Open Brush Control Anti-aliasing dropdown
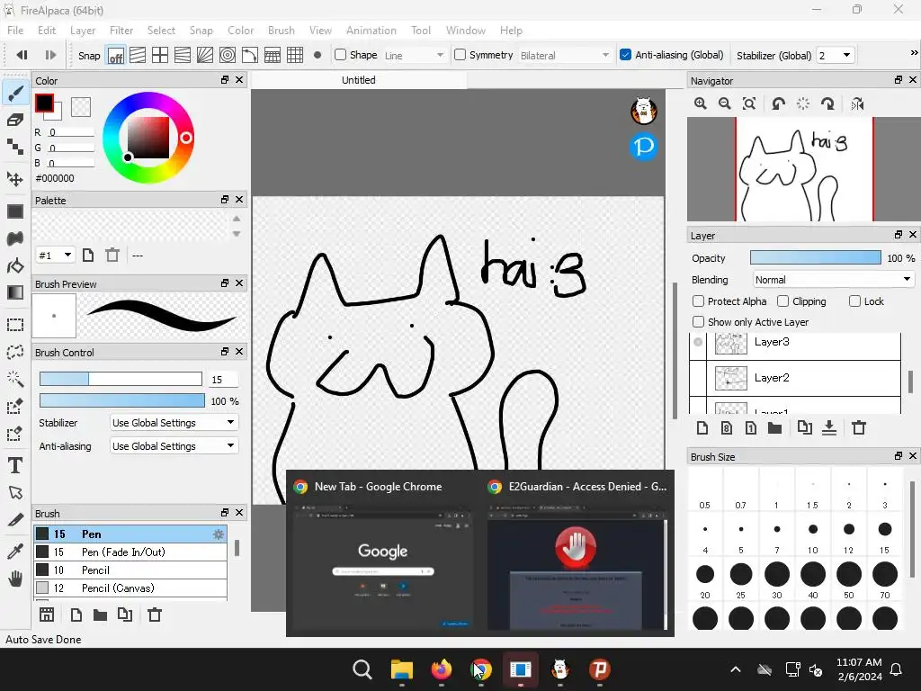Screen dimensions: 921x691 click(174, 446)
